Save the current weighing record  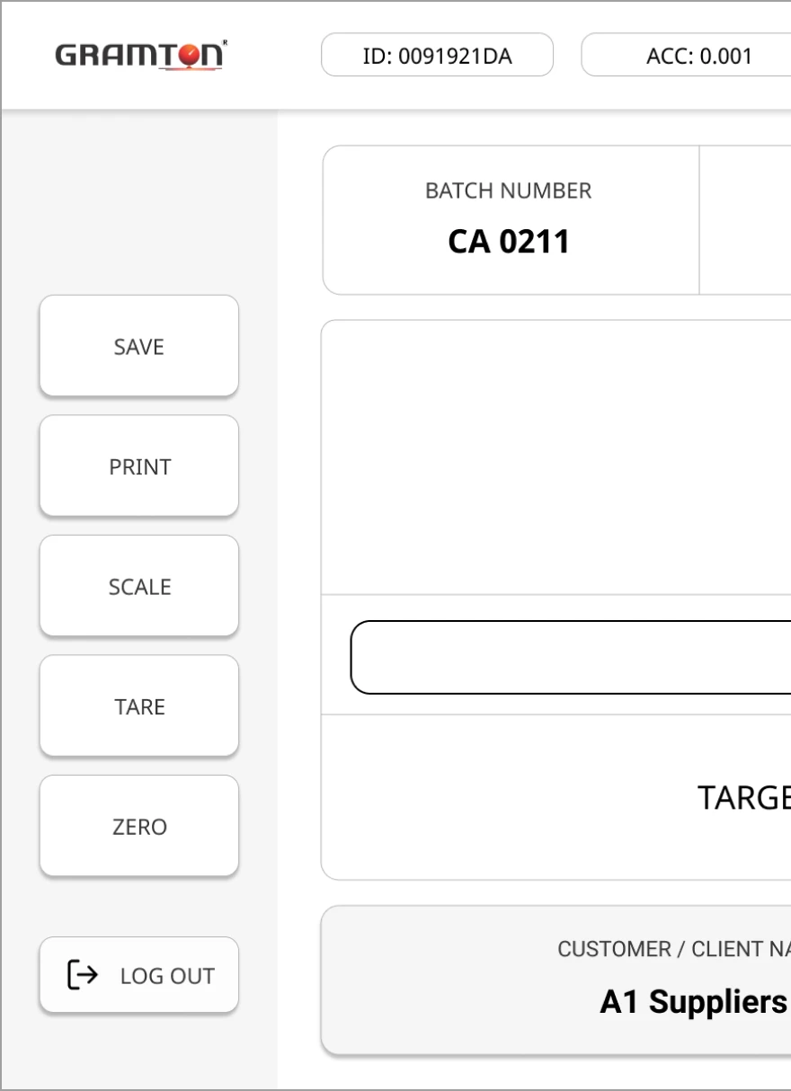[139, 346]
